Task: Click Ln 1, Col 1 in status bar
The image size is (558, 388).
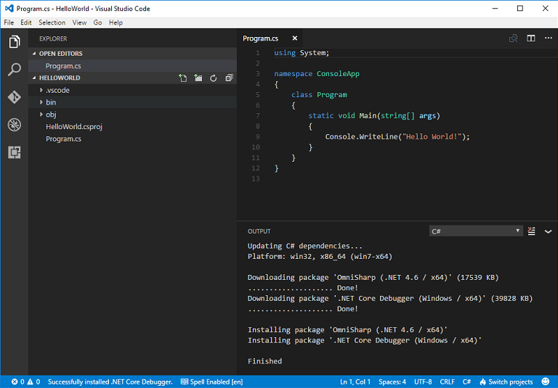Action: [355, 382]
